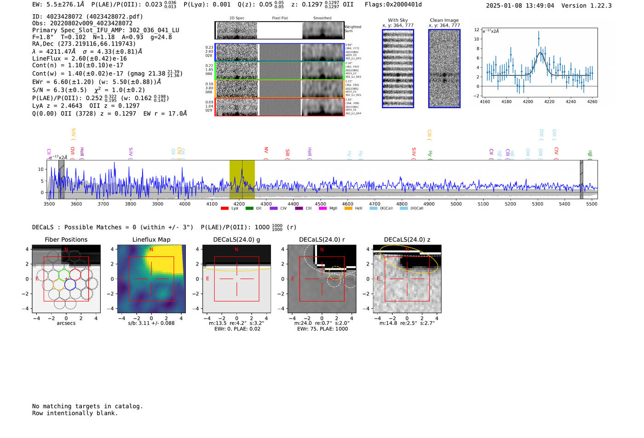The width and height of the screenshot is (644, 438).
Task: Click the Primary Spec_Slot_IFU_AMP line
Action: pos(106,30)
